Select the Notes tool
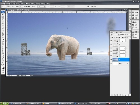 (x=3, y=56)
